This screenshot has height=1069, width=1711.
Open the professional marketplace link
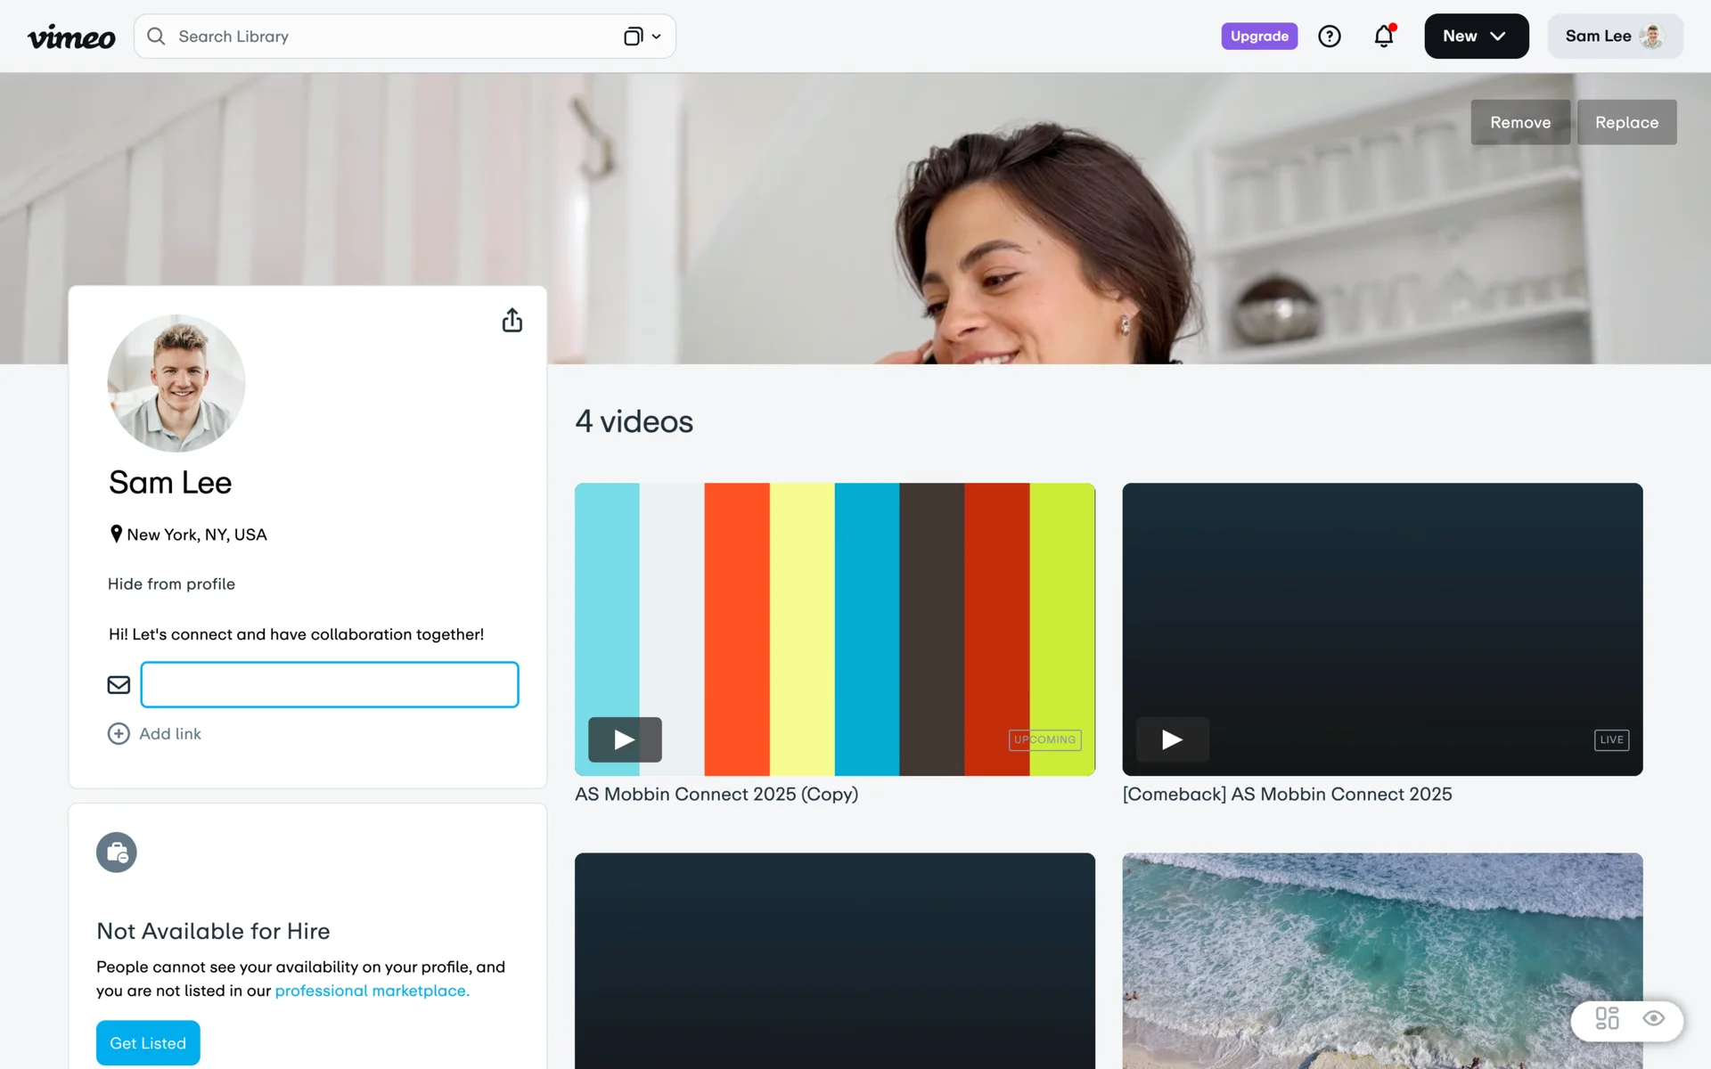point(372,991)
